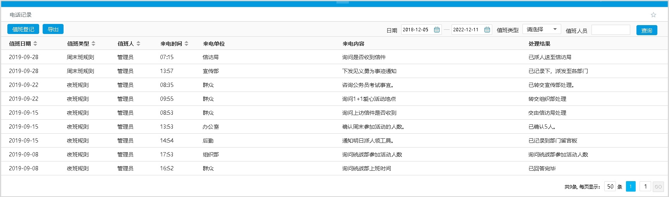Viewport: 669px width, 197px height.
Task: Click the start date field 2018-12-05
Action: pos(417,30)
